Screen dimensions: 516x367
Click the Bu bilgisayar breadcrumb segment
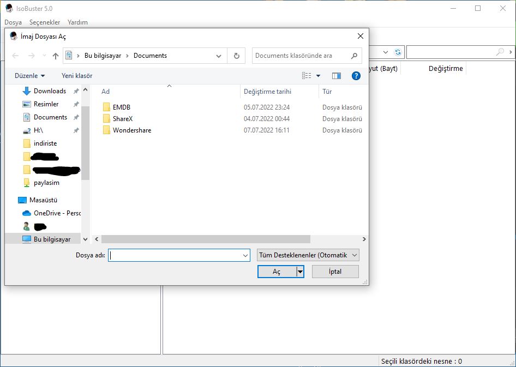pyautogui.click(x=103, y=56)
